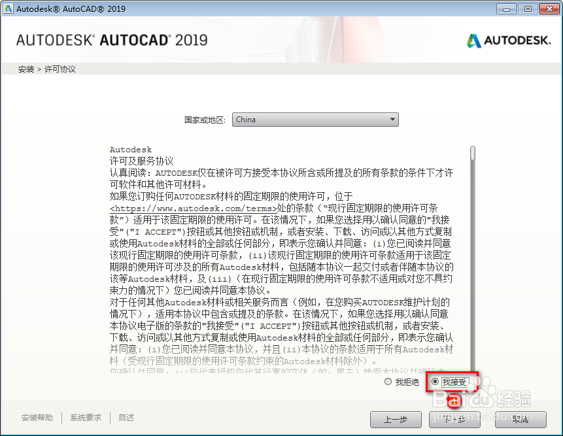Open the 国家或地区 country dropdown showing China

pyautogui.click(x=315, y=120)
